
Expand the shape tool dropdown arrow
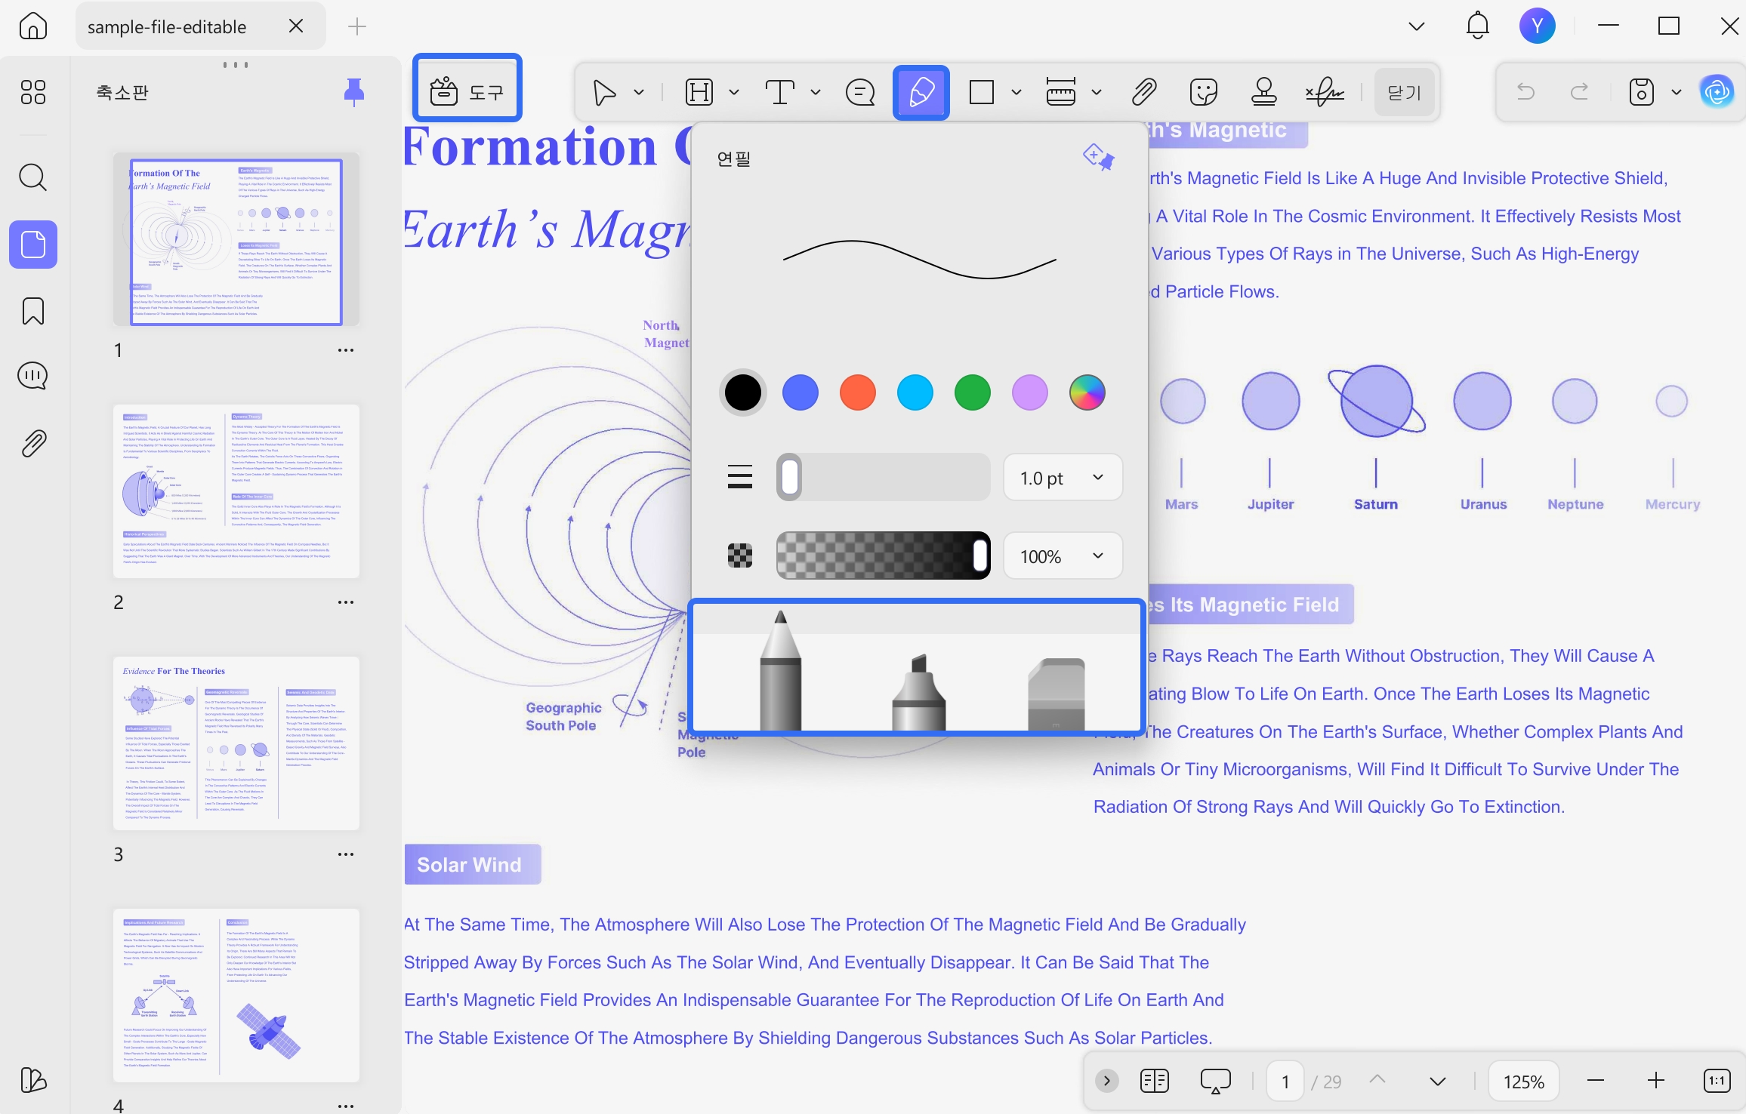coord(1016,92)
